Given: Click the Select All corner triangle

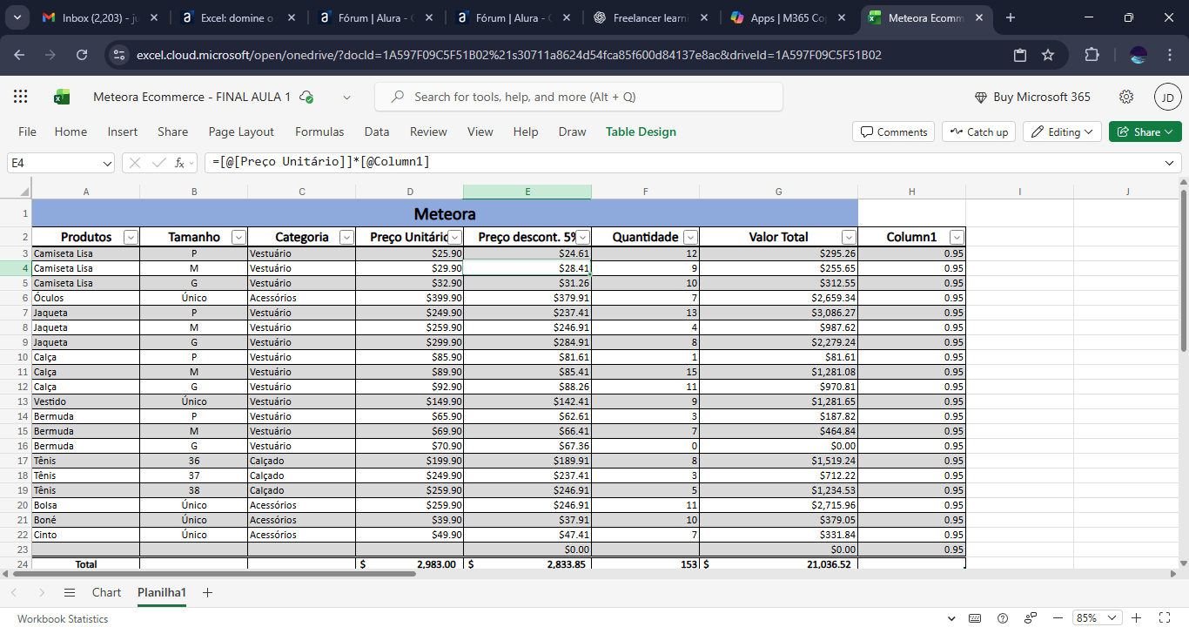Looking at the screenshot, I should [x=24, y=192].
